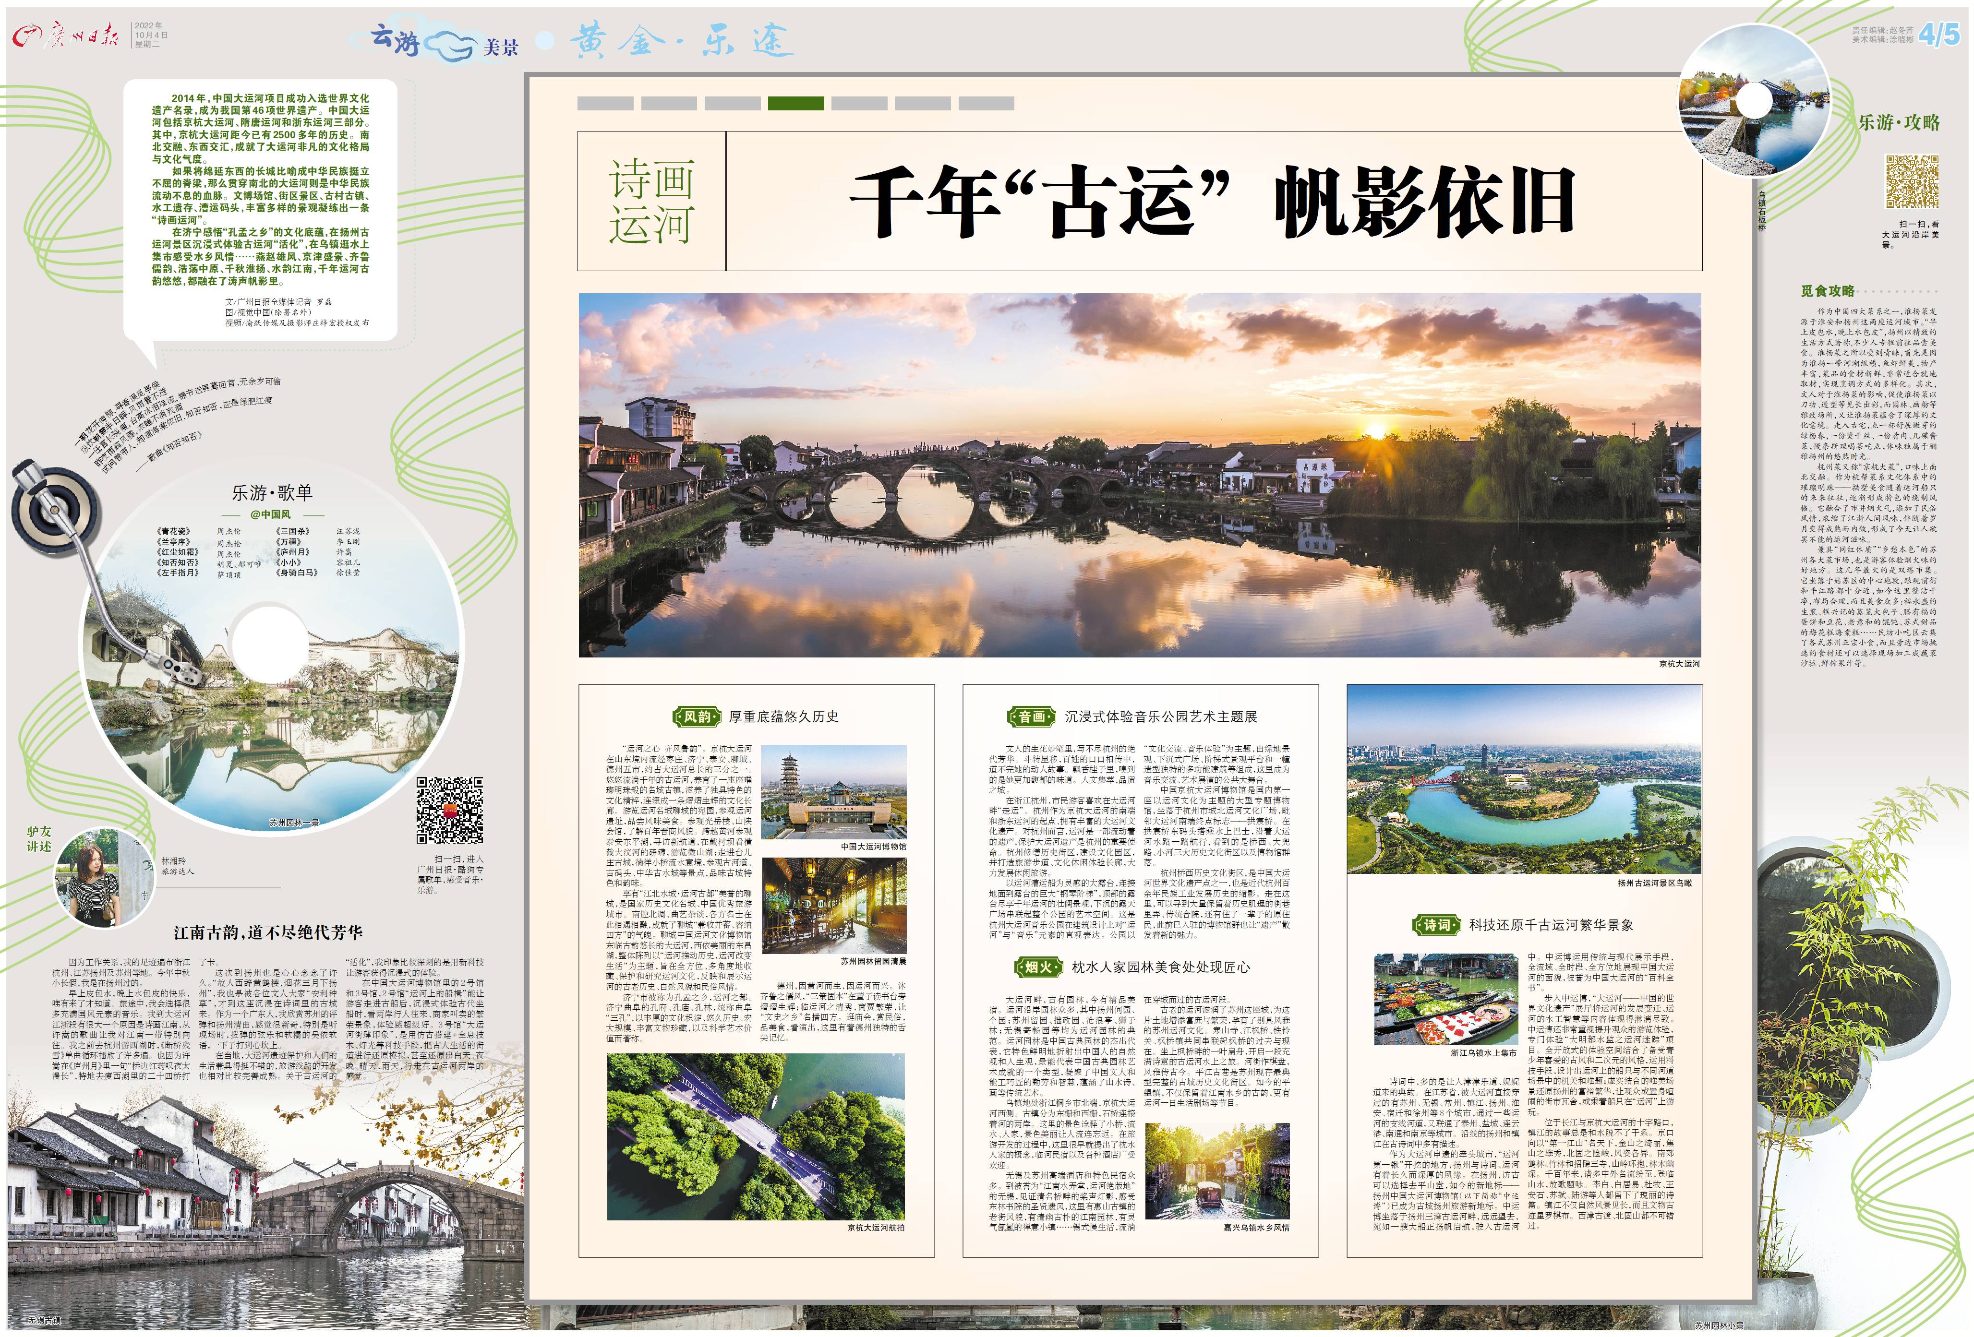The image size is (1974, 1337).
Task: Click the record player tonearm graphic
Action: click(89, 574)
